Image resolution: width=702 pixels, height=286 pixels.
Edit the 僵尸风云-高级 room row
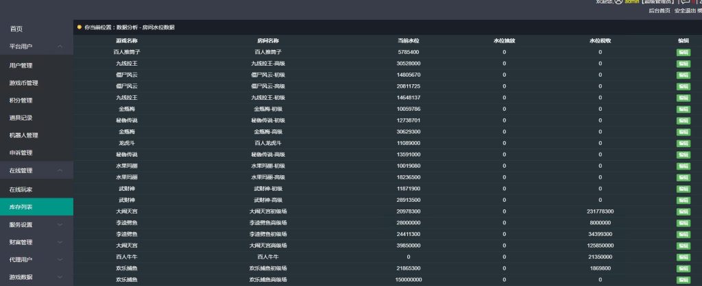point(683,87)
